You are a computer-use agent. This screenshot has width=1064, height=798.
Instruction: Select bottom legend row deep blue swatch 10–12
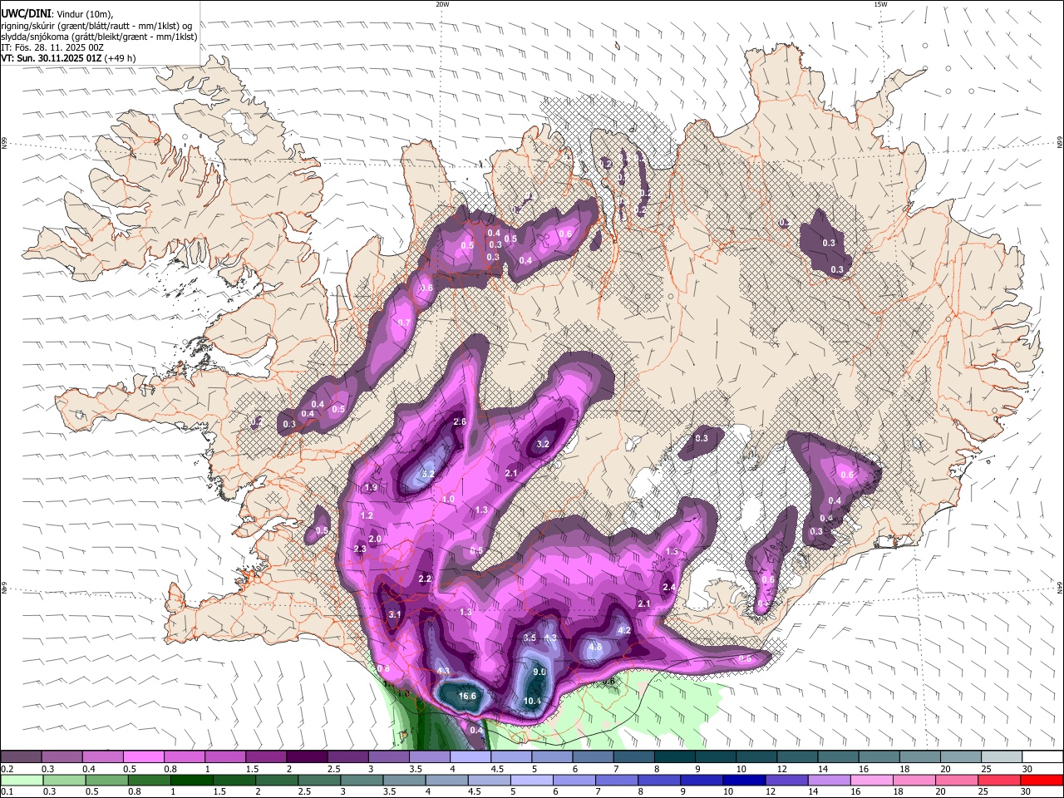click(744, 780)
